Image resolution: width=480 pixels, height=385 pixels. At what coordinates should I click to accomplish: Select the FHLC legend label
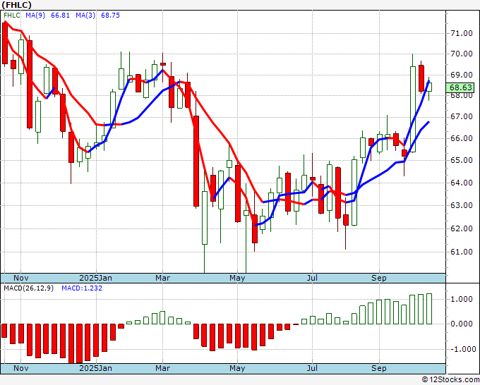12,16
